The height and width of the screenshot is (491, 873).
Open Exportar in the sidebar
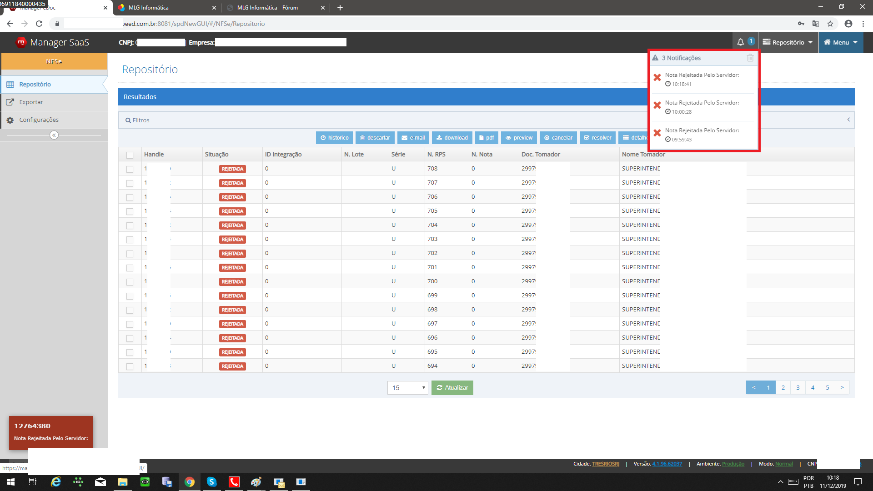point(31,102)
